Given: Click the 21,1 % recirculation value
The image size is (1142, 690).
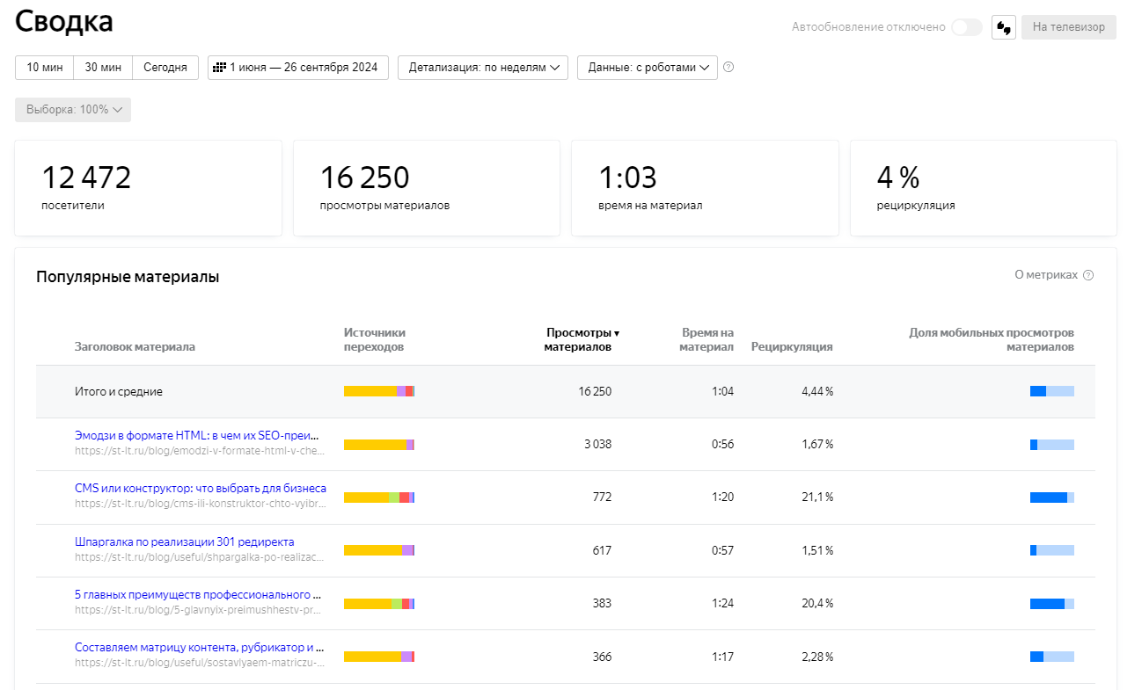Looking at the screenshot, I should [x=817, y=498].
